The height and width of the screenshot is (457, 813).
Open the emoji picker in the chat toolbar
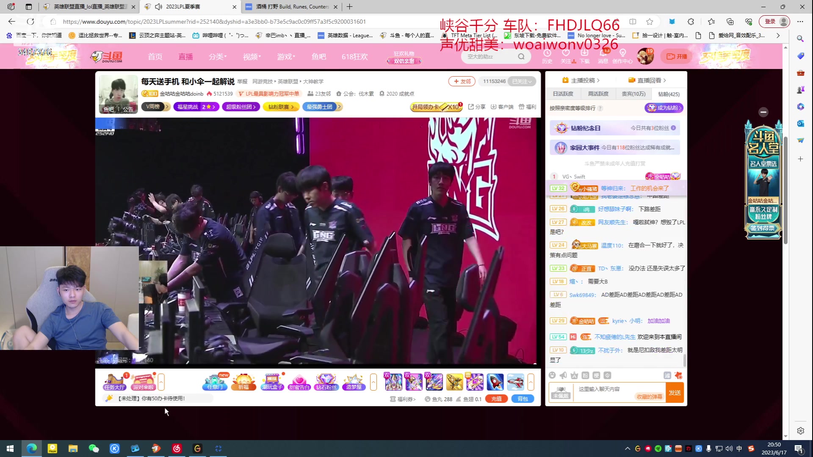point(552,375)
